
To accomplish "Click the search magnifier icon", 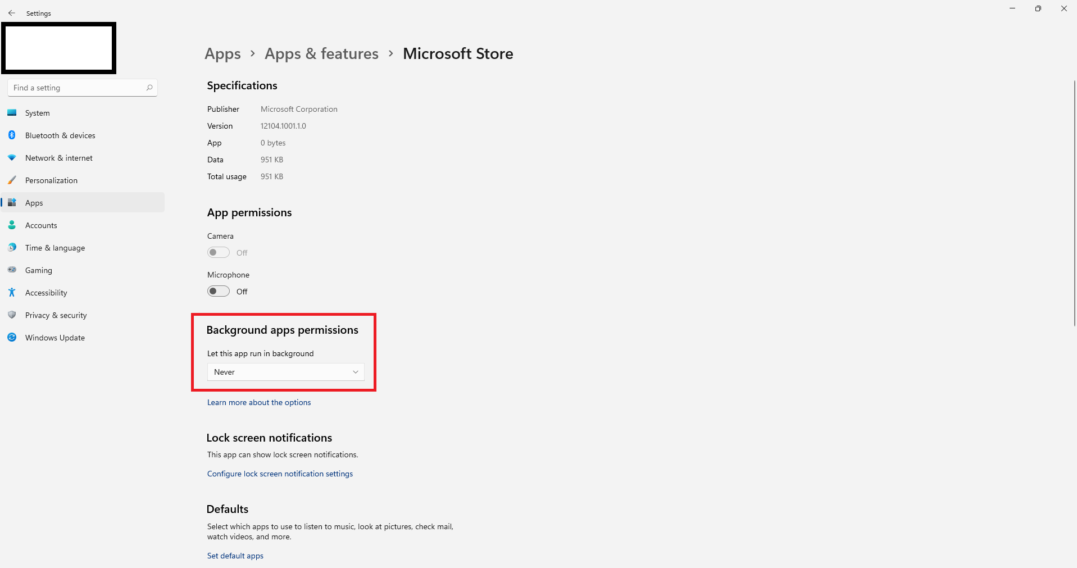I will [149, 88].
